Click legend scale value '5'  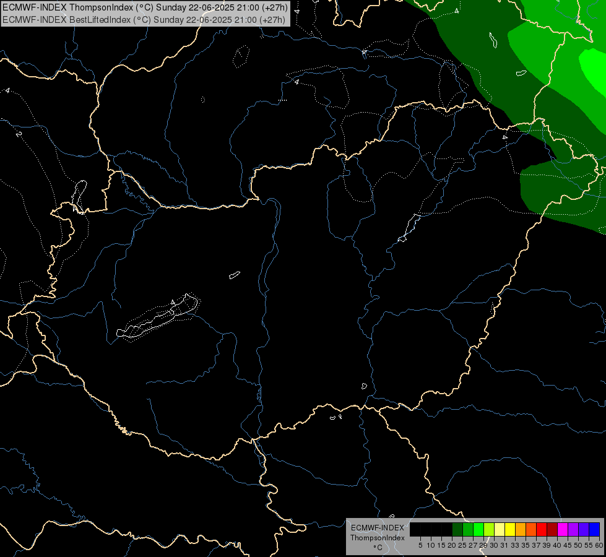(420, 545)
